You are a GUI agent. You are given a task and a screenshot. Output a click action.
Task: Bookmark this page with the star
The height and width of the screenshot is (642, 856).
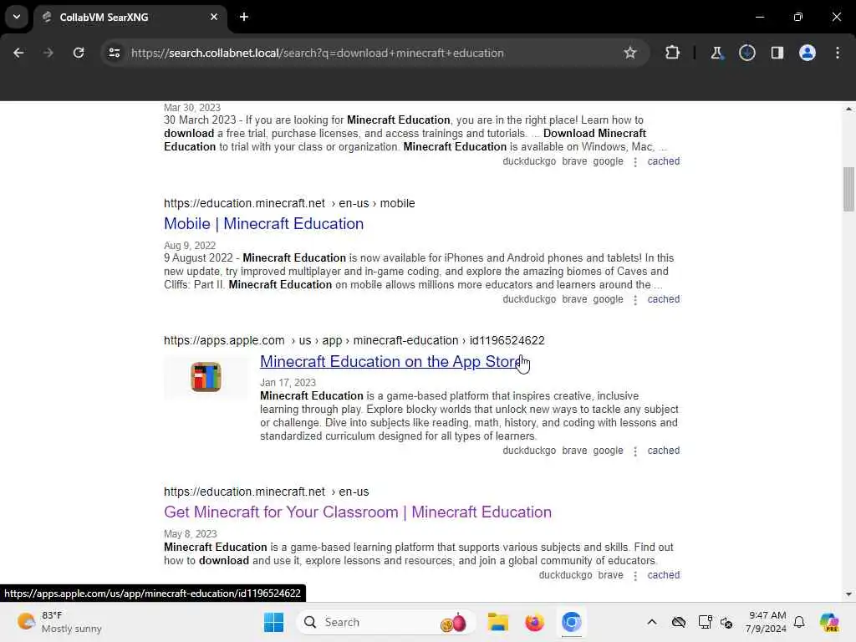pos(630,53)
